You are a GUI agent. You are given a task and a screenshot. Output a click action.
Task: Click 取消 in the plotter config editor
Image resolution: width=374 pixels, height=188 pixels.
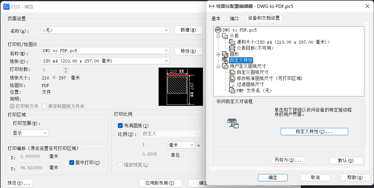tap(315, 178)
